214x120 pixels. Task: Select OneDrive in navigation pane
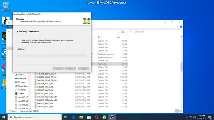22,79
